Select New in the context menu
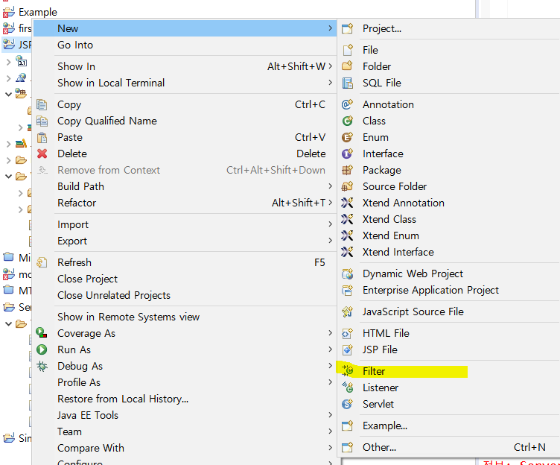This screenshot has height=465, width=560. pyautogui.click(x=185, y=28)
